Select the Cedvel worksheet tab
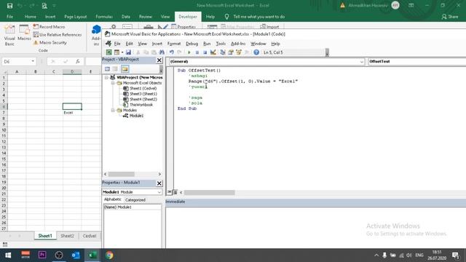466x262 pixels. click(90, 236)
